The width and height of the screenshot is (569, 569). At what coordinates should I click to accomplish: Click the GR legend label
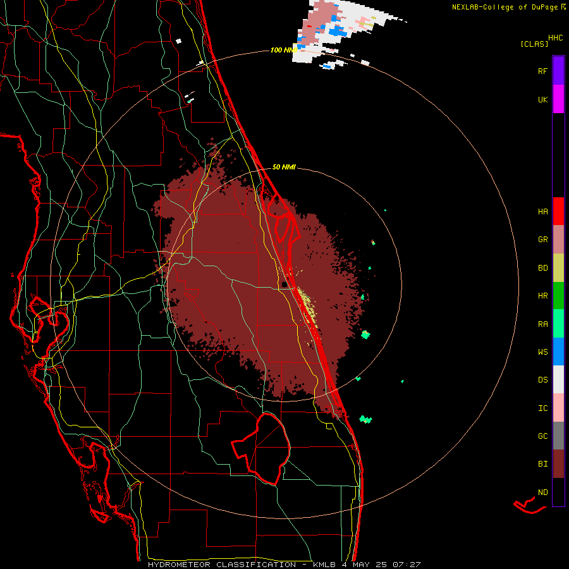click(x=542, y=240)
